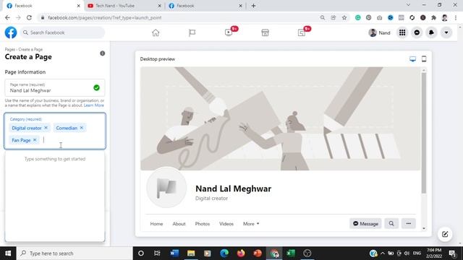The image size is (463, 260).
Task: Switch to Tech Nand - YouTube tab
Action: (124, 6)
